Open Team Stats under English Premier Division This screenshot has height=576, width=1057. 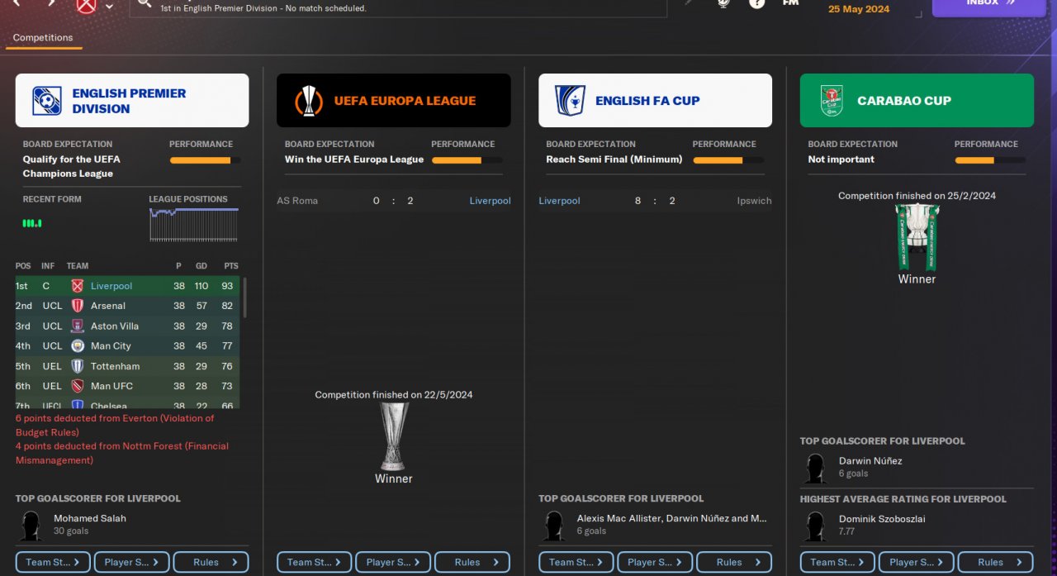click(x=53, y=562)
